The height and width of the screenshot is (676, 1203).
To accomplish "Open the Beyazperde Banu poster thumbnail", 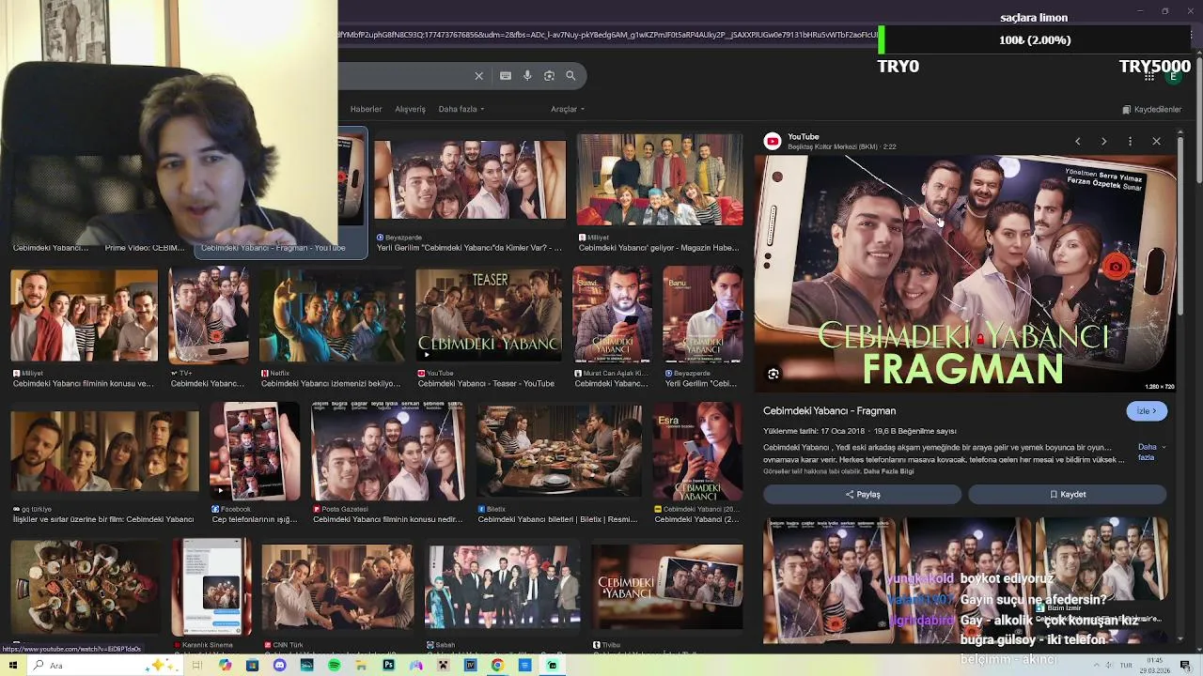I will (x=703, y=315).
